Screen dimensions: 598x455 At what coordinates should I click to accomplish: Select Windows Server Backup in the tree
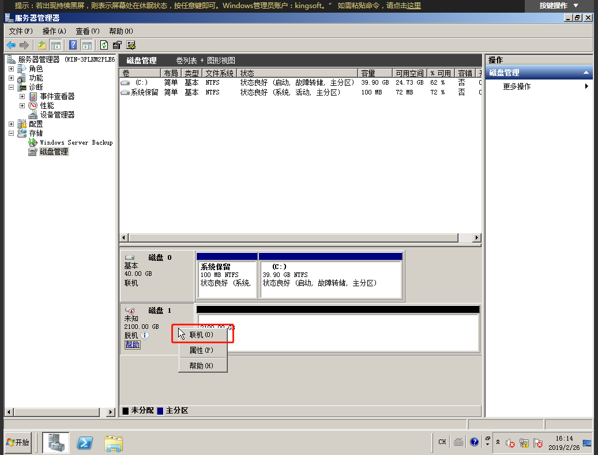(x=76, y=142)
